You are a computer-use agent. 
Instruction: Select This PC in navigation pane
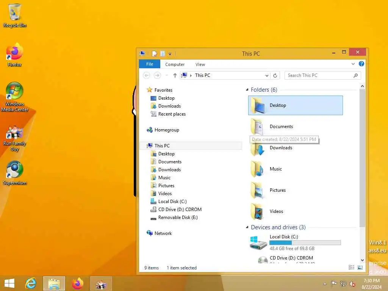click(191, 146)
